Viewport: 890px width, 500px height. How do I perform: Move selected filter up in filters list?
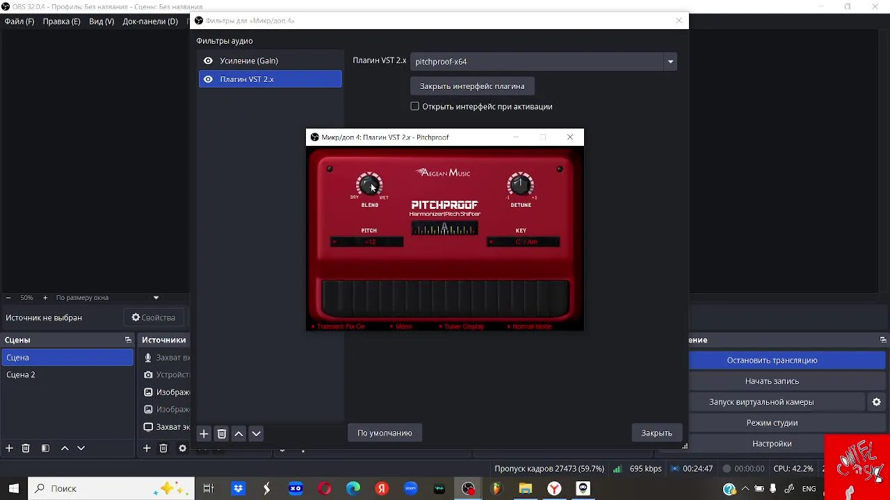coord(238,433)
